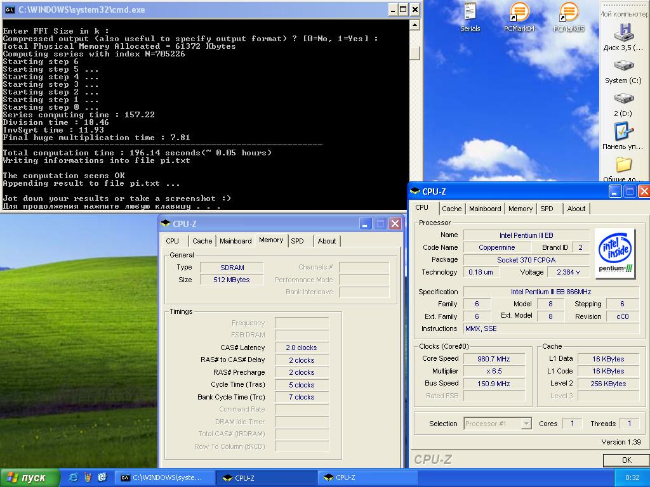Activate the second CPU-Z taskbar button
This screenshot has height=487, width=650.
pyautogui.click(x=368, y=477)
